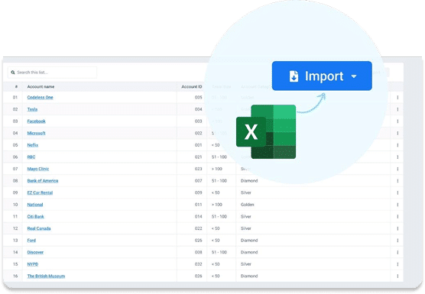Open the kebab menu for National row
Image resolution: width=425 pixels, height=294 pixels.
(397, 205)
